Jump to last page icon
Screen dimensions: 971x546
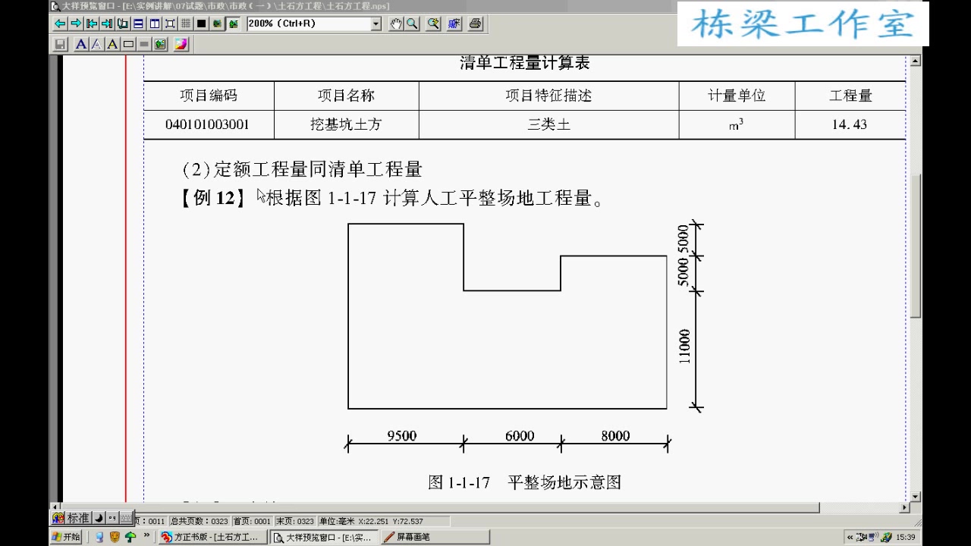pos(107,24)
